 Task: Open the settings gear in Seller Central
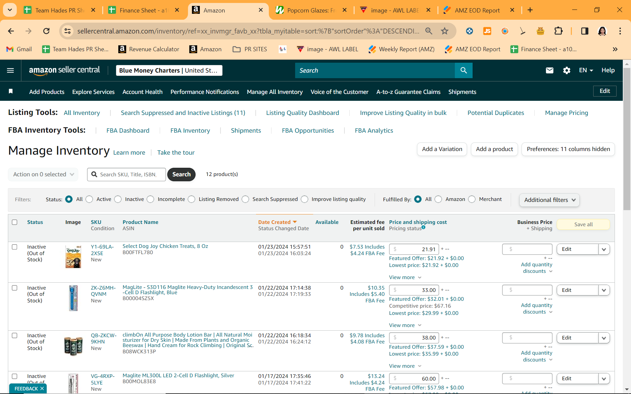click(x=567, y=70)
